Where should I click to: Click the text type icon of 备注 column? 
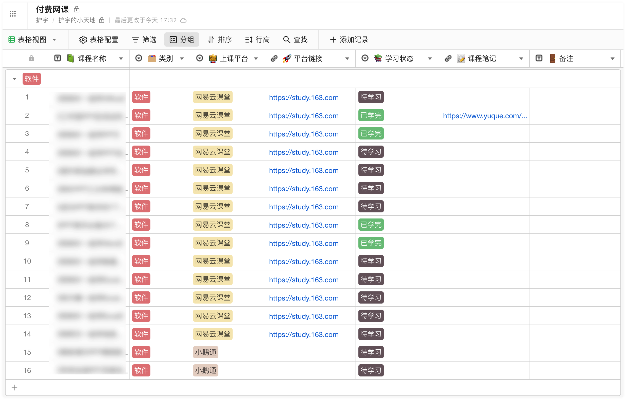coord(539,58)
